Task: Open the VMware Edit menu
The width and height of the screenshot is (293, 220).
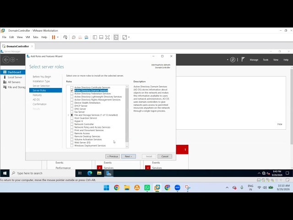Action: coord(11,37)
